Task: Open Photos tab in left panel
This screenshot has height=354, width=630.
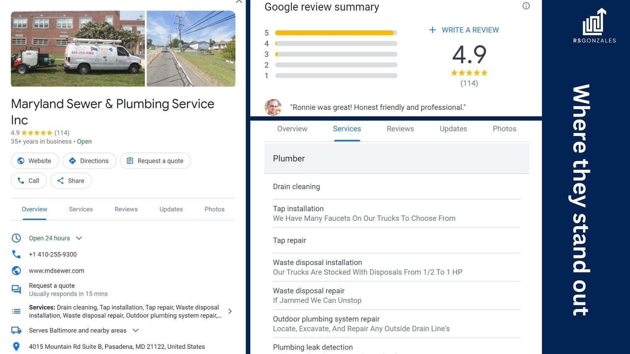Action: [x=215, y=209]
